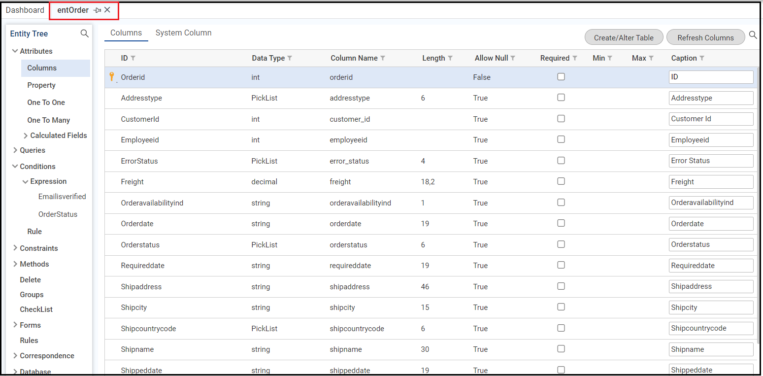The width and height of the screenshot is (763, 376).
Task: Enable Required checkbox for Freight row
Action: click(x=561, y=181)
